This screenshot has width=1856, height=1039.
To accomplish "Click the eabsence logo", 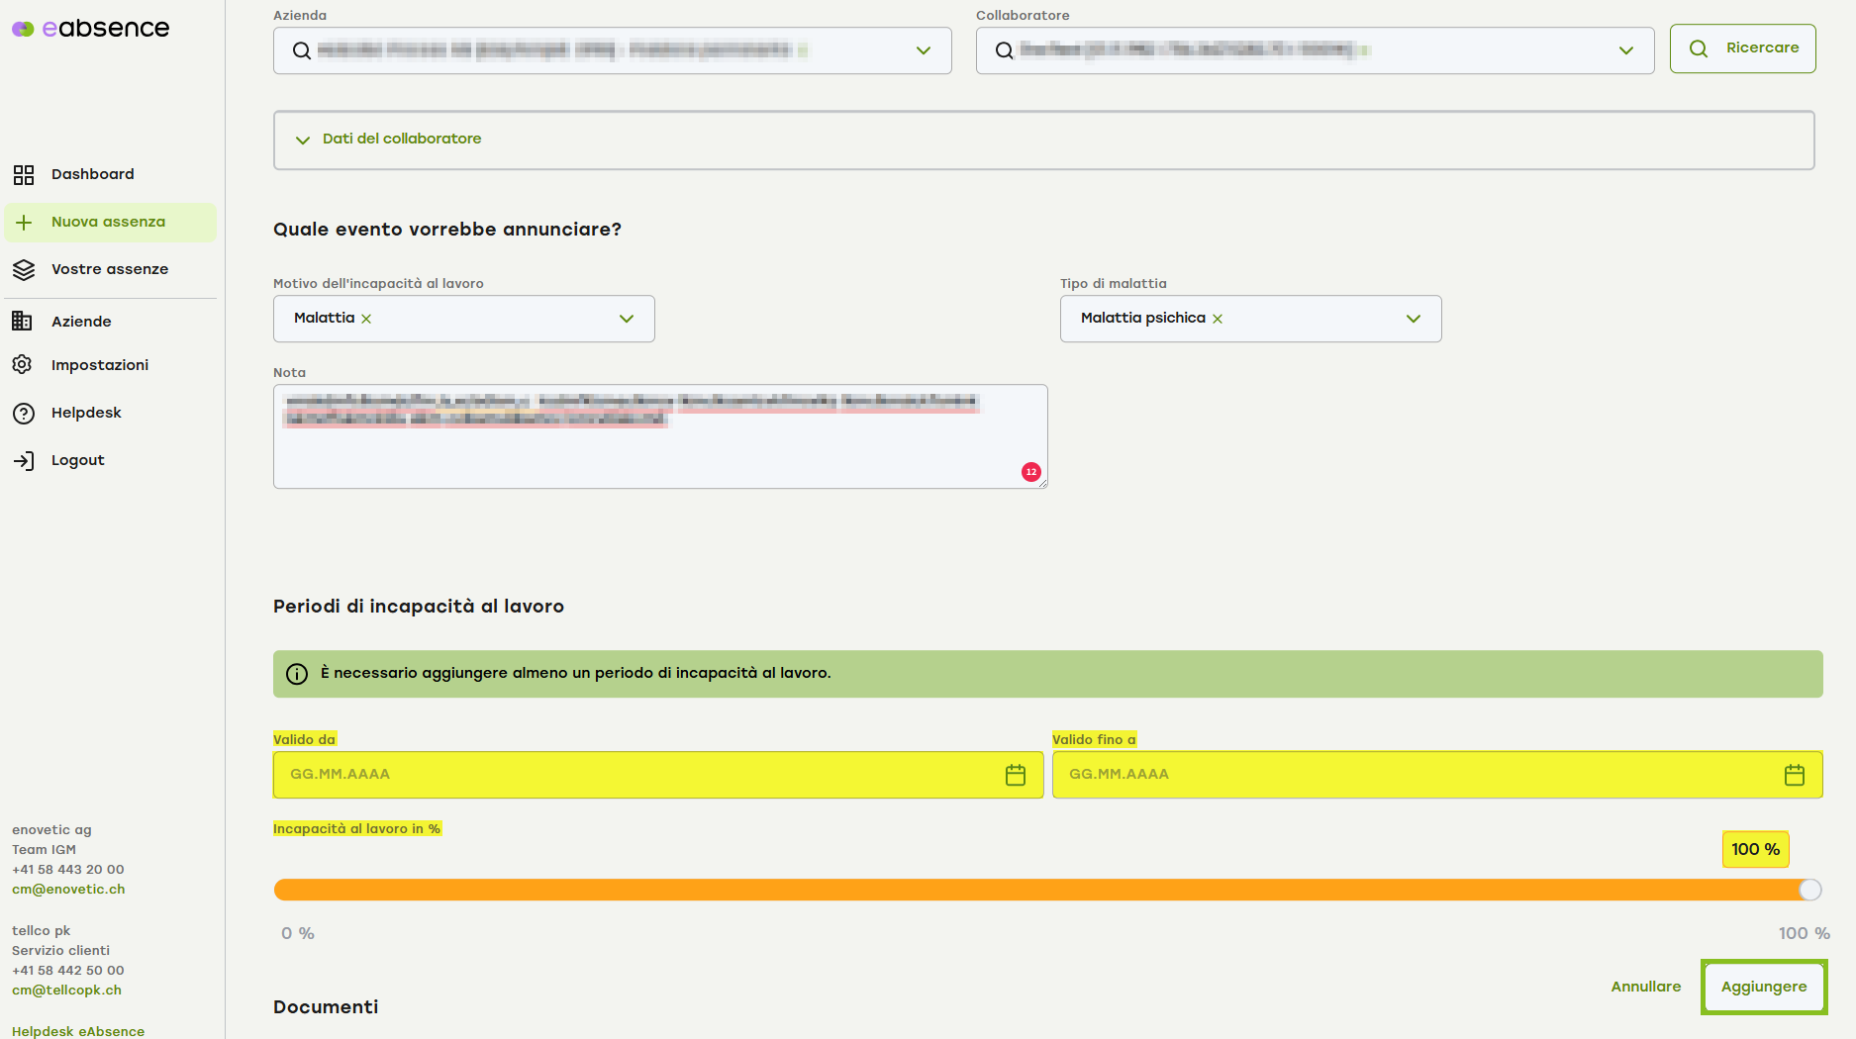I will (91, 29).
